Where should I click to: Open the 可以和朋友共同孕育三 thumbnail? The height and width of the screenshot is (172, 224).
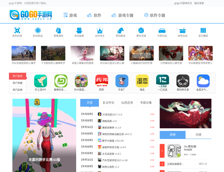201,53
